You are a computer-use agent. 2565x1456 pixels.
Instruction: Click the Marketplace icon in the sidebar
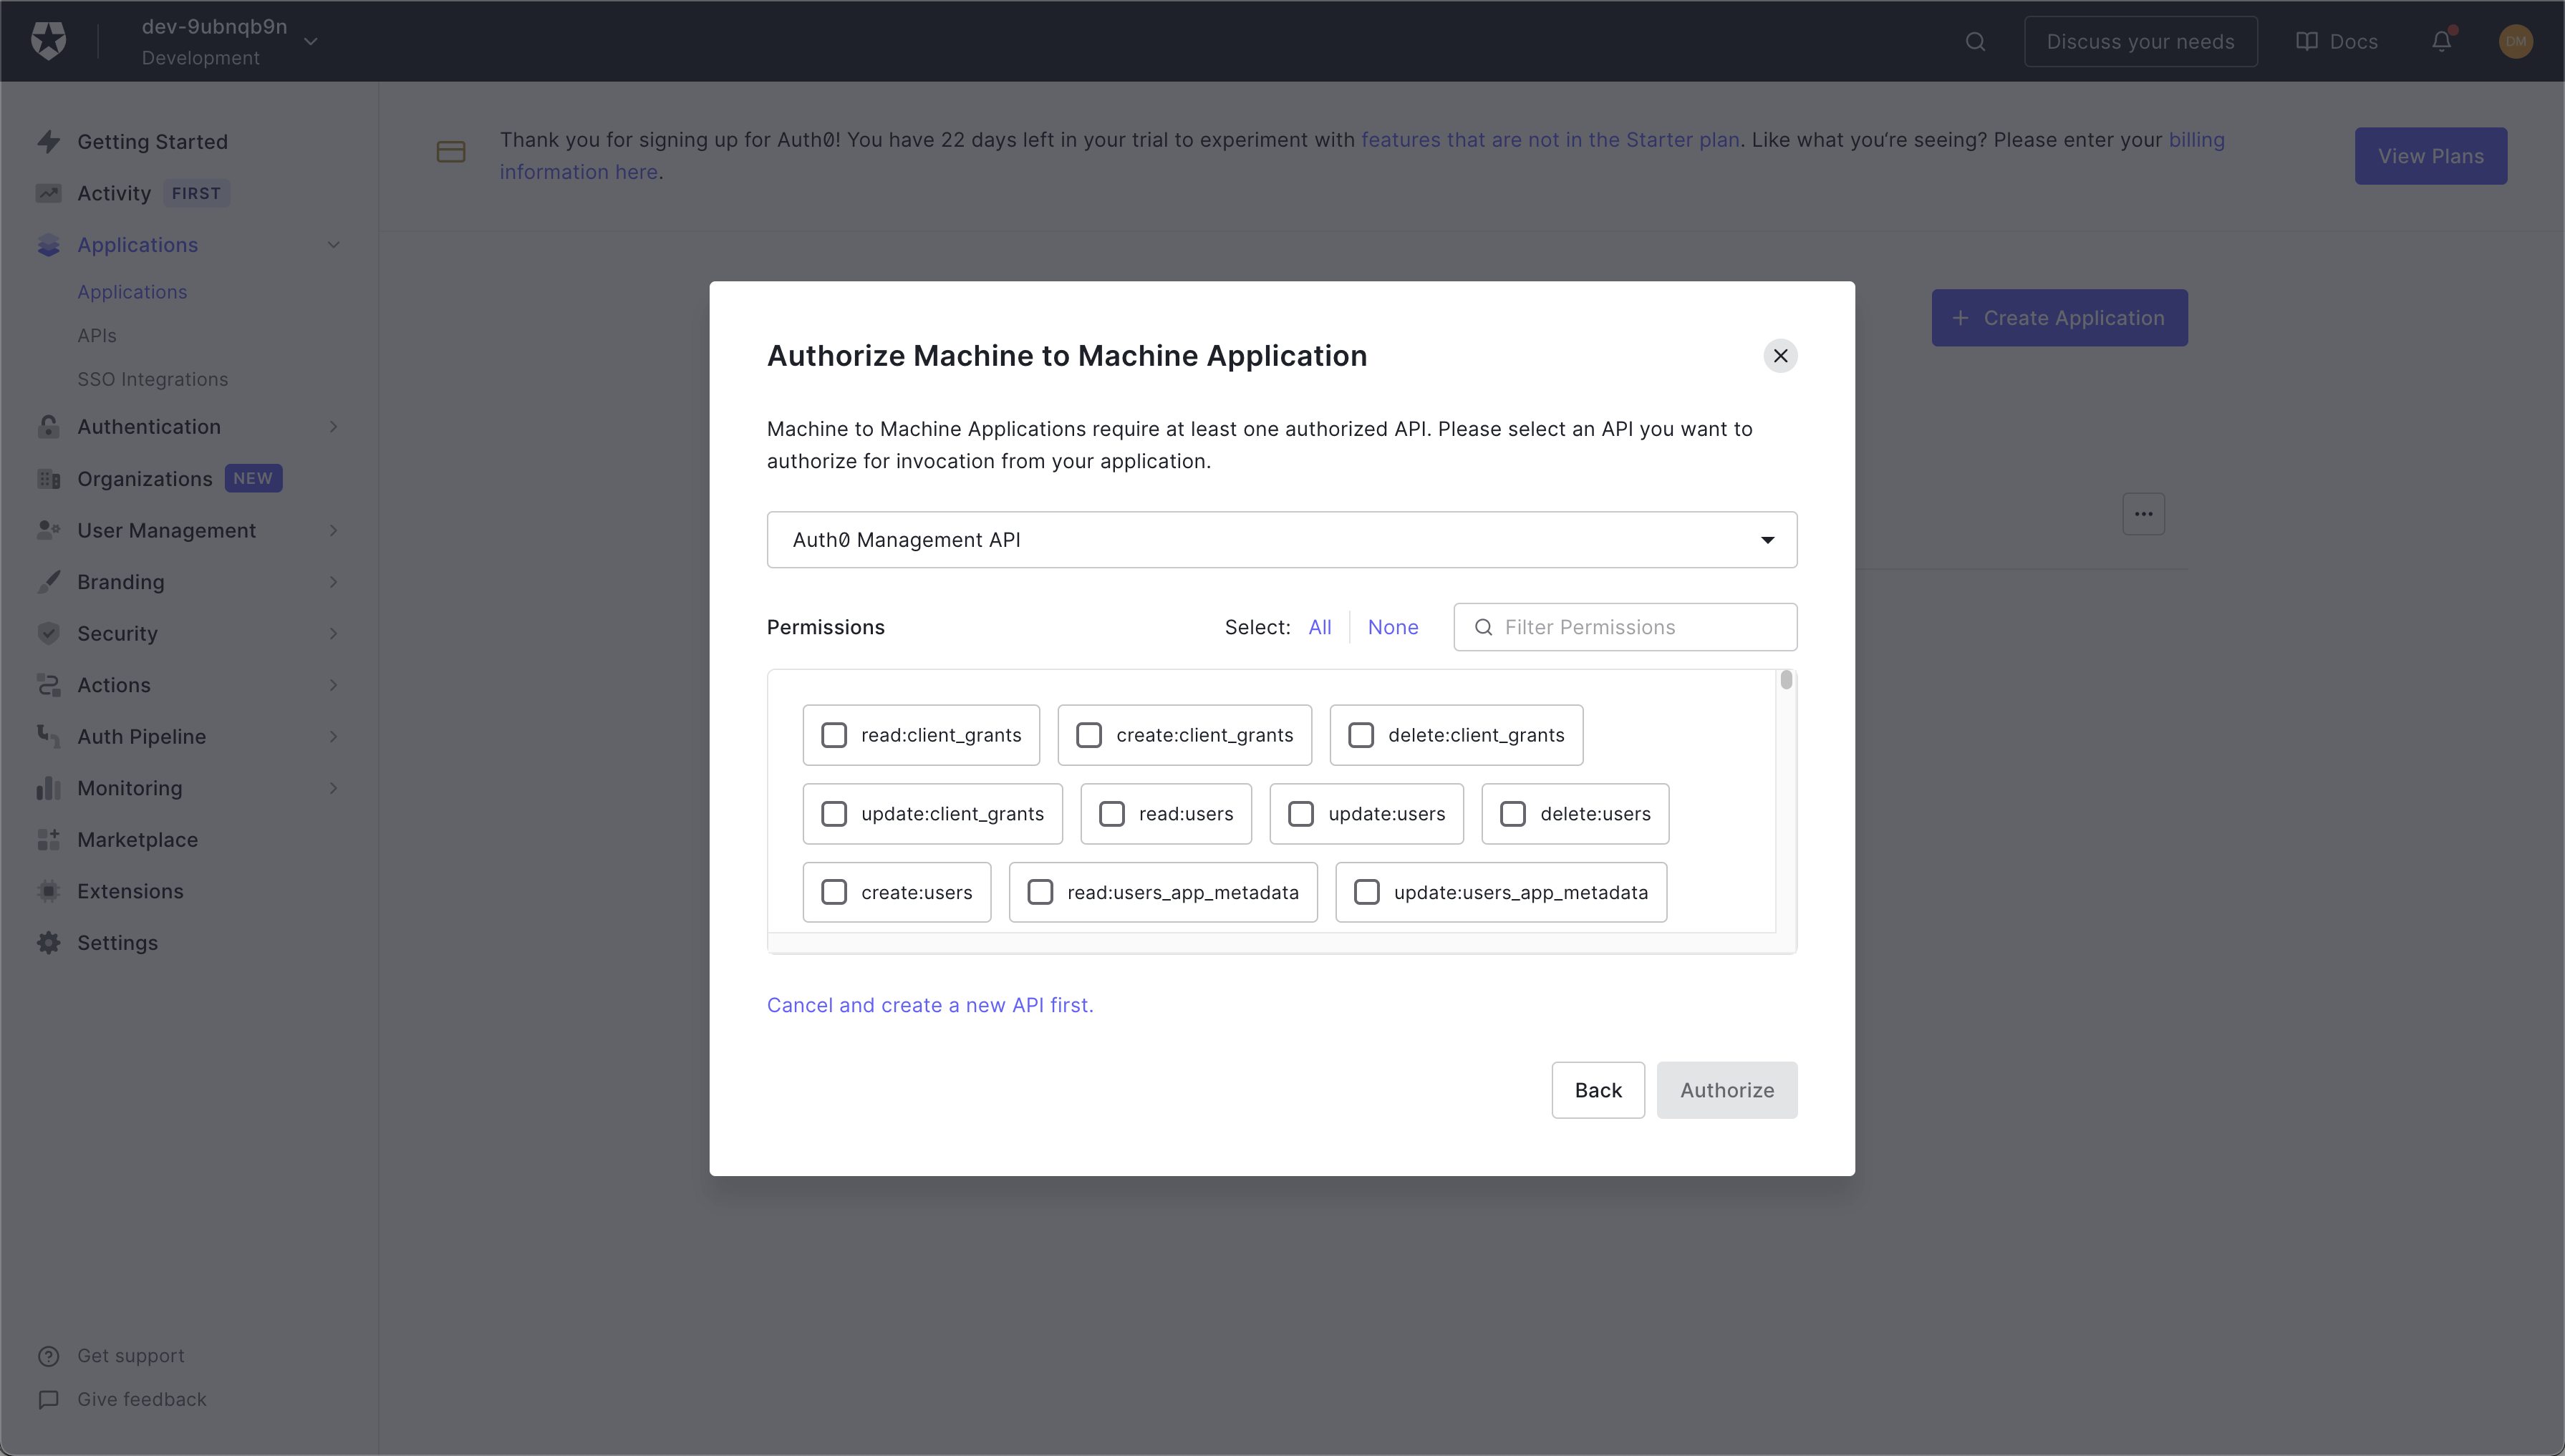pos(48,839)
